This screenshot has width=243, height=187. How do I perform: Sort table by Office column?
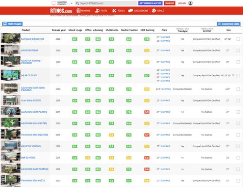coord(88,30)
